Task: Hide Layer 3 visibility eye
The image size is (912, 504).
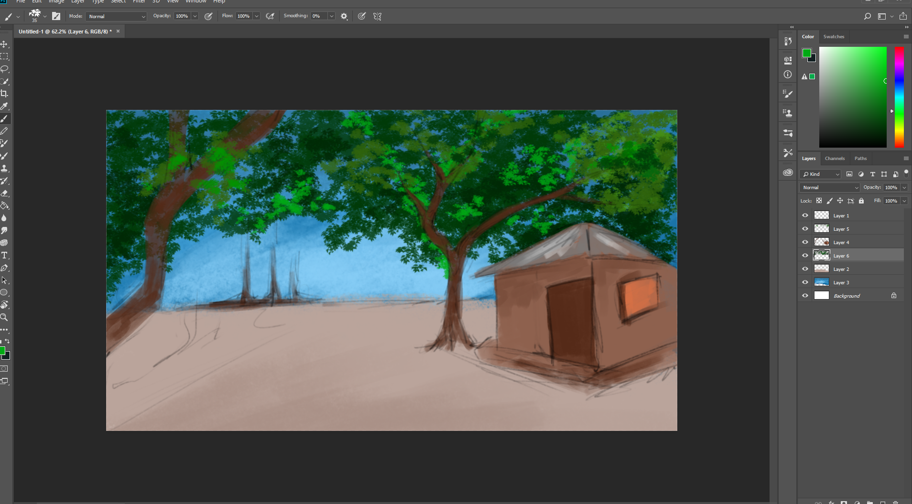Action: point(805,282)
